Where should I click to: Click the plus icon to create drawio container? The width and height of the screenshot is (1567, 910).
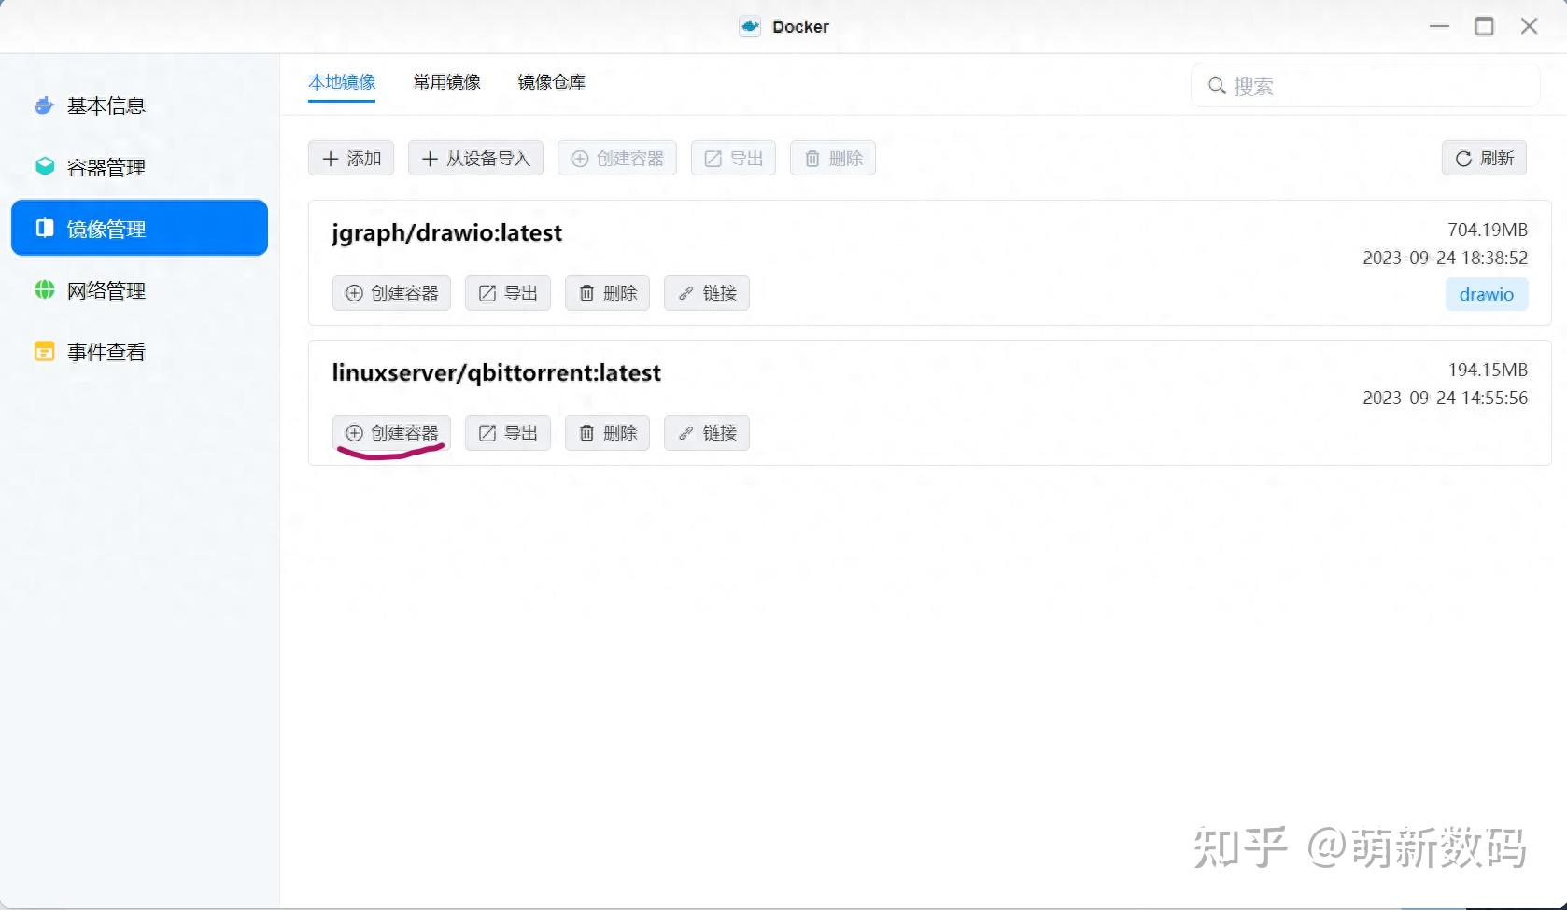coord(354,293)
